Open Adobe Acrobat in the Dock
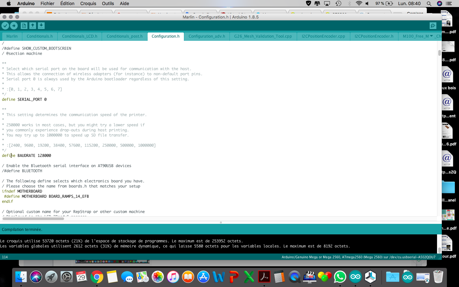The image size is (459, 287). 264,277
